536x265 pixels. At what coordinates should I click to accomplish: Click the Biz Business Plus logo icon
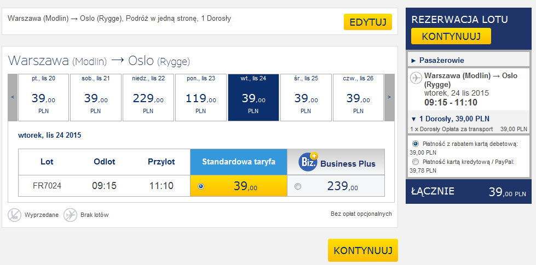click(x=308, y=162)
